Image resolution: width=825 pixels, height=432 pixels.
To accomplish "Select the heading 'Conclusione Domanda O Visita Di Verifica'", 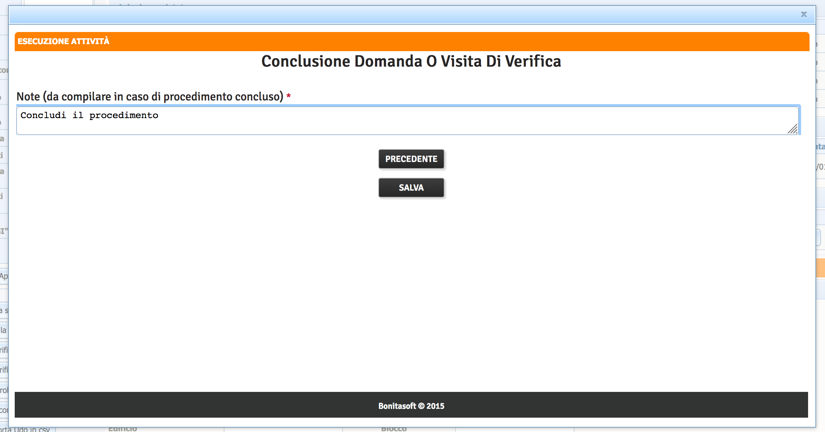I will [x=411, y=61].
